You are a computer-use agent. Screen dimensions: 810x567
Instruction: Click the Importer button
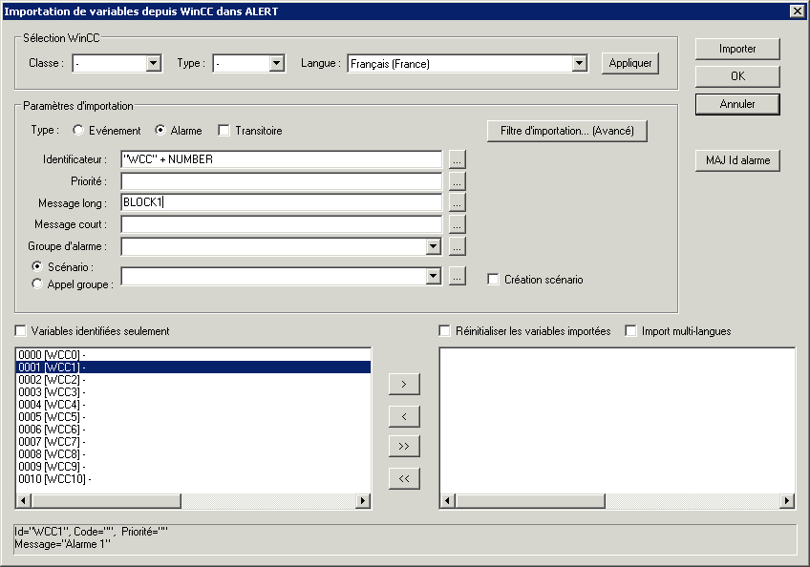click(x=737, y=49)
